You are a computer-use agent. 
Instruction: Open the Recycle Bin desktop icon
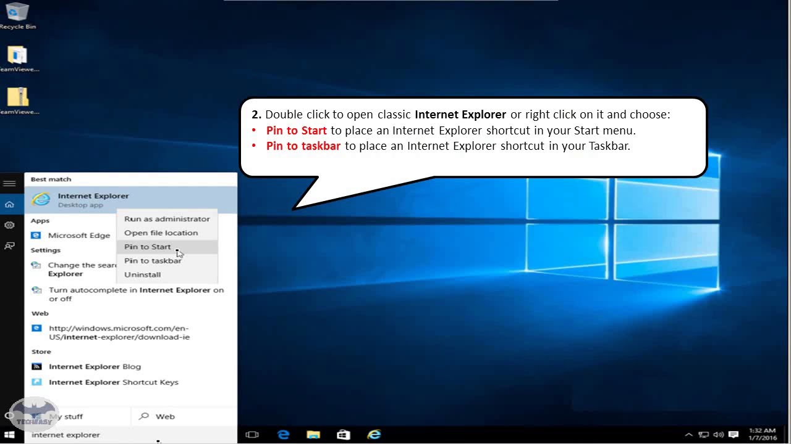pos(17,15)
